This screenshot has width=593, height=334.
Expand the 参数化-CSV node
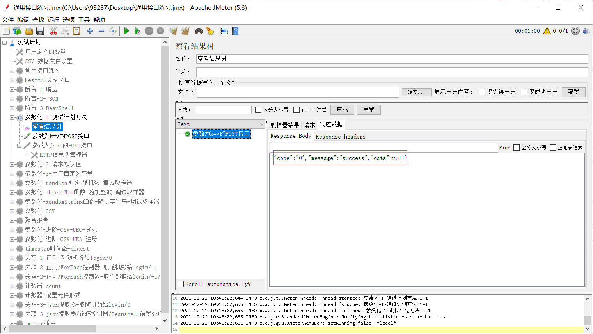(12, 211)
